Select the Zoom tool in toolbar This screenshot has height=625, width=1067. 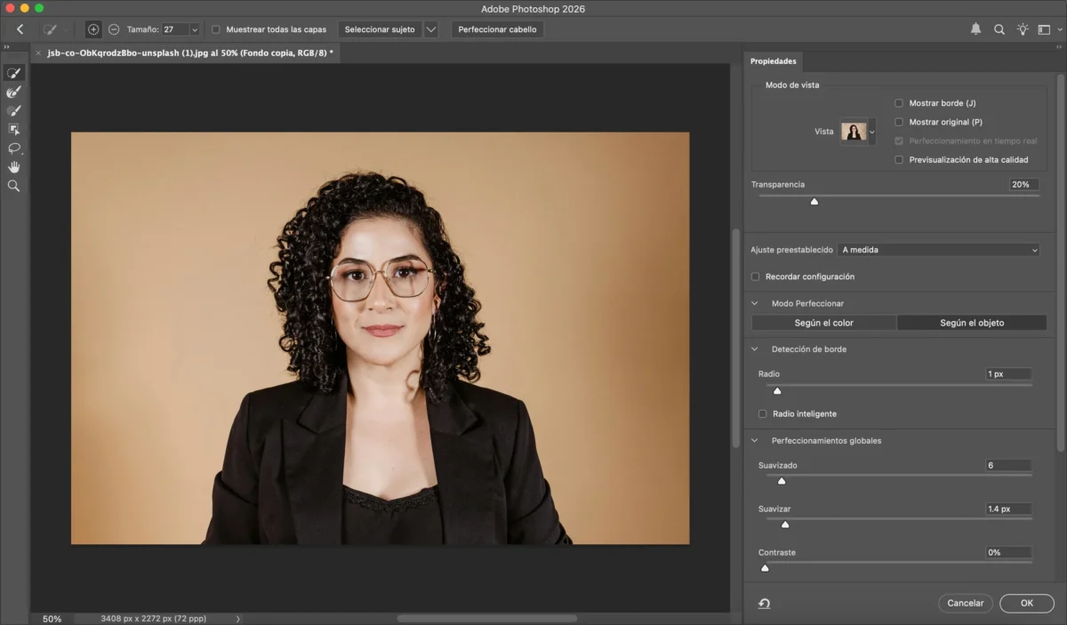click(x=13, y=186)
